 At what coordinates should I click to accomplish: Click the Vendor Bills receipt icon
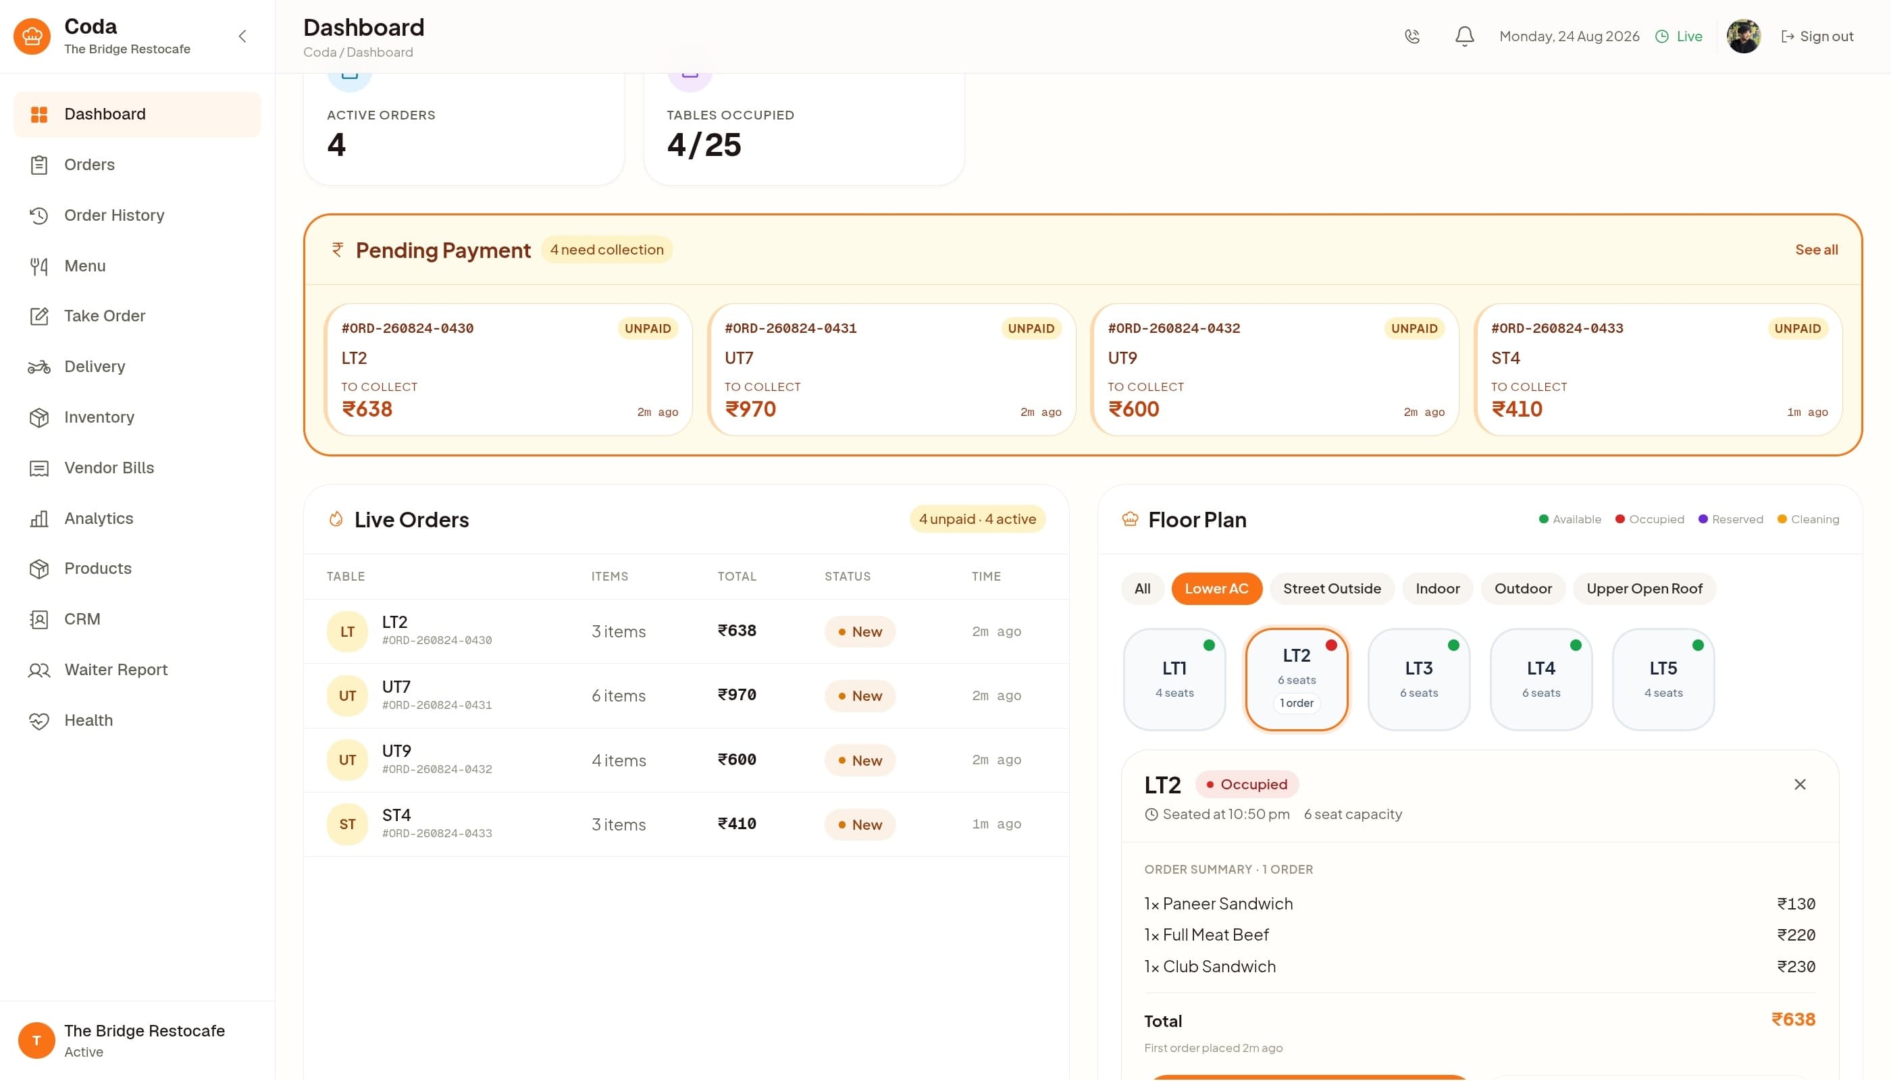38,468
